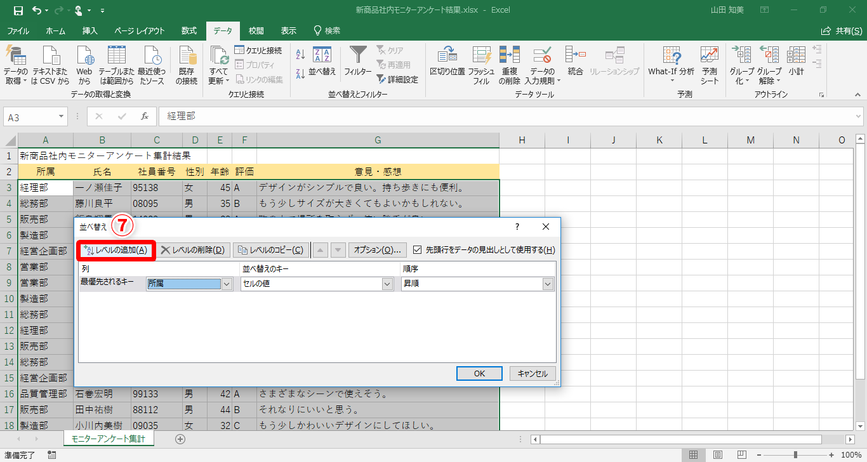Switch to the 表示 tab
Screen dimensions: 867x462
(x=289, y=30)
